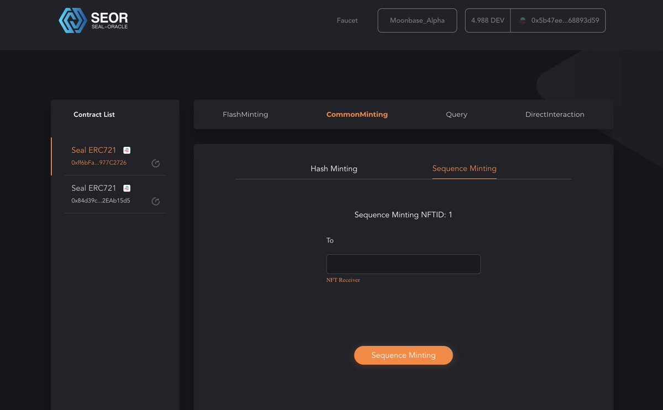Click the SEOR Seal-Oracle logo
Image resolution: width=663 pixels, height=410 pixels.
point(93,20)
